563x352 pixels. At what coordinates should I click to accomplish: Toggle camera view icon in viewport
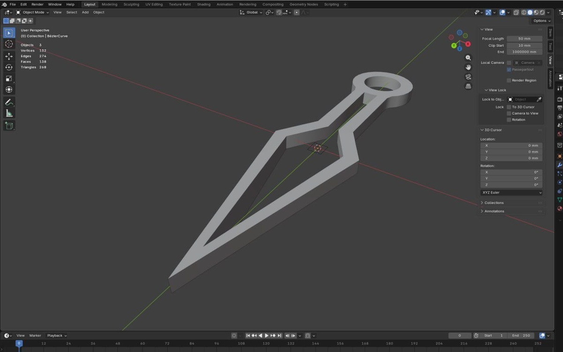(x=468, y=77)
